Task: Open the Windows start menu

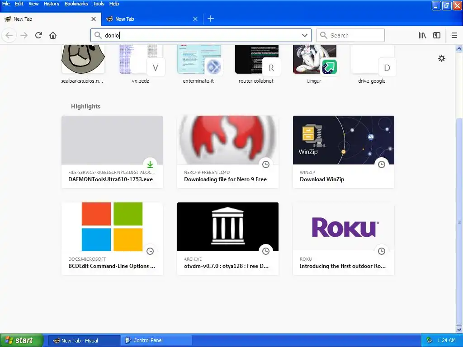Action: tap(21, 340)
